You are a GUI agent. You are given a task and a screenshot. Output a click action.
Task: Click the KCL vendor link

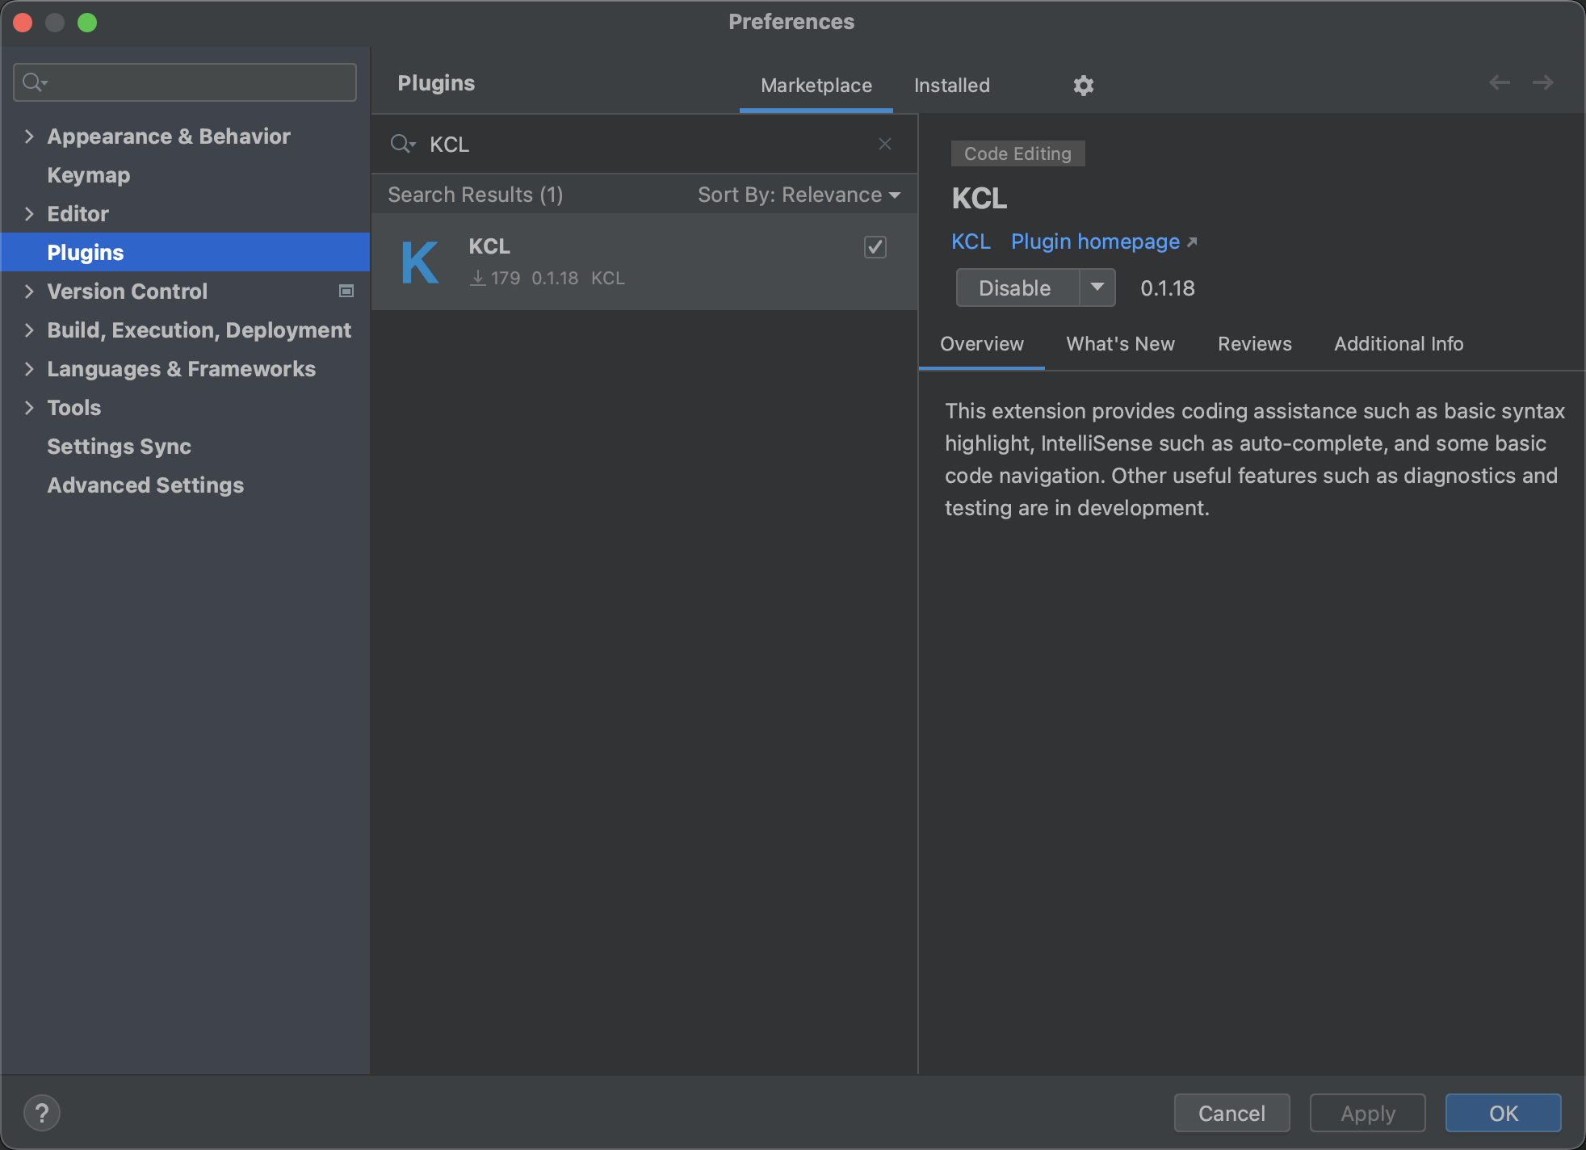click(971, 241)
